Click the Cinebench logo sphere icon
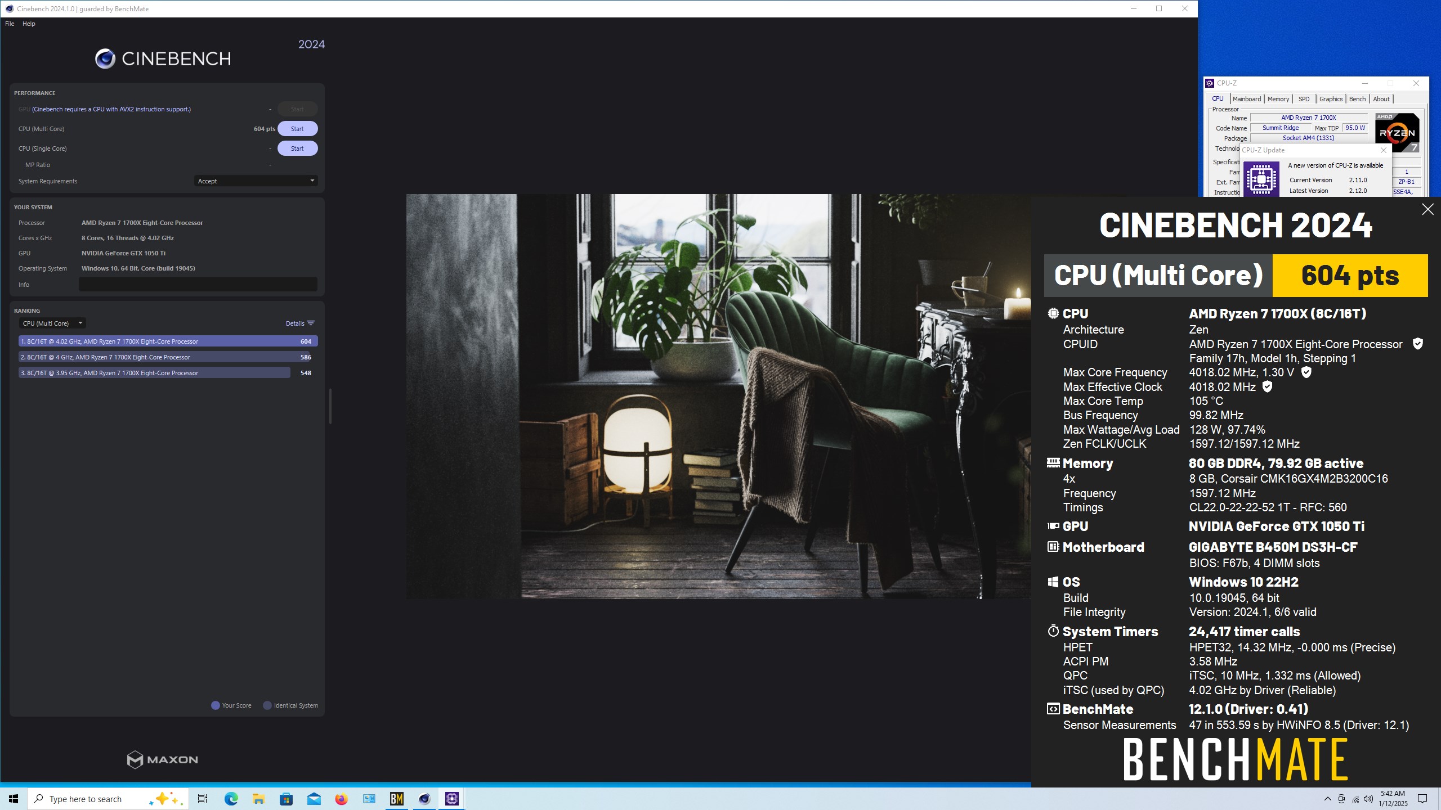This screenshot has height=810, width=1441. pos(105,58)
